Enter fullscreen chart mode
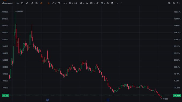Screen dimensions: 182x102 (x=179, y=3)
